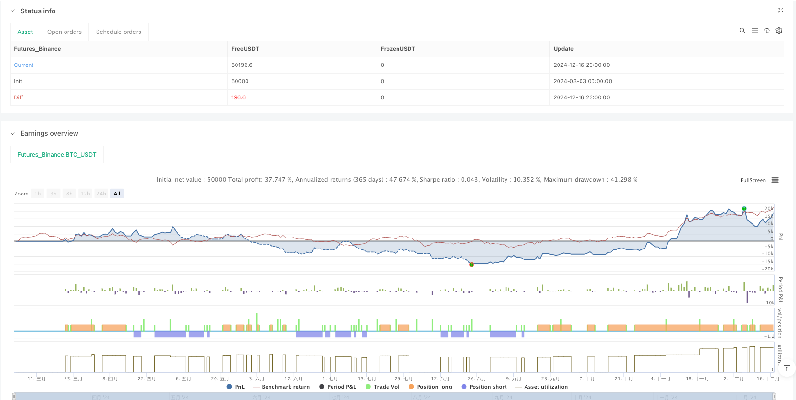Viewport: 796px width, 400px height.
Task: Set chart zoom to 1h
Action: pyautogui.click(x=38, y=194)
